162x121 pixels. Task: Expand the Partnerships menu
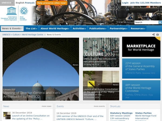tap(119, 29)
